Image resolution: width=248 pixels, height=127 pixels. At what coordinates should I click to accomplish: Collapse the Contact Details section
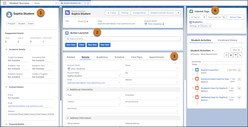point(6,87)
